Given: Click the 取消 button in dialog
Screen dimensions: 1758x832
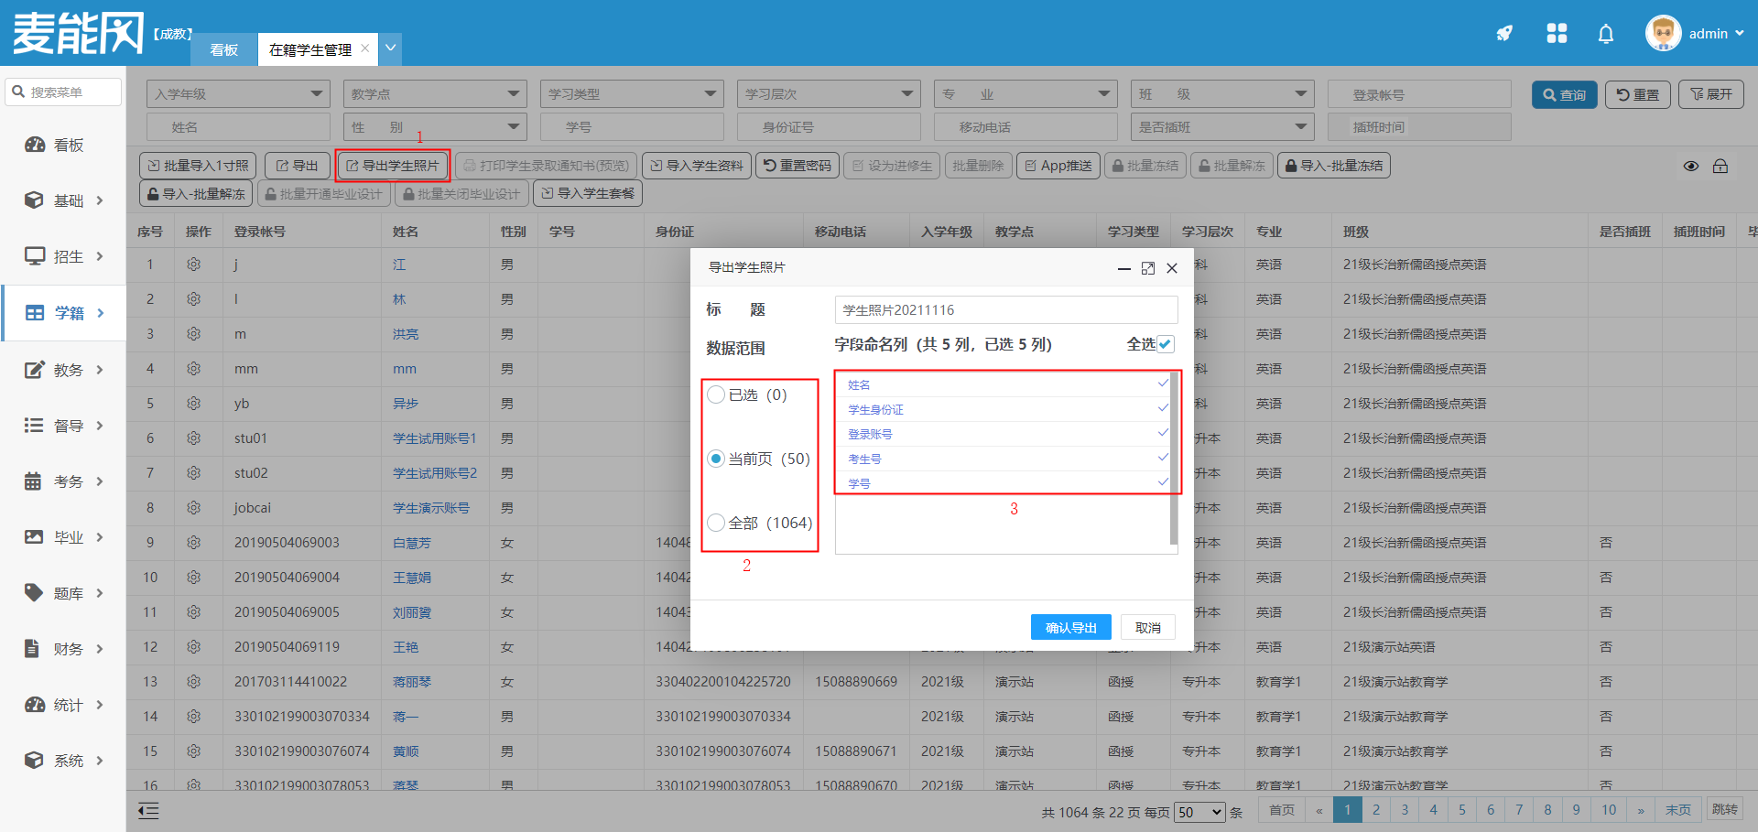Looking at the screenshot, I should 1147,628.
